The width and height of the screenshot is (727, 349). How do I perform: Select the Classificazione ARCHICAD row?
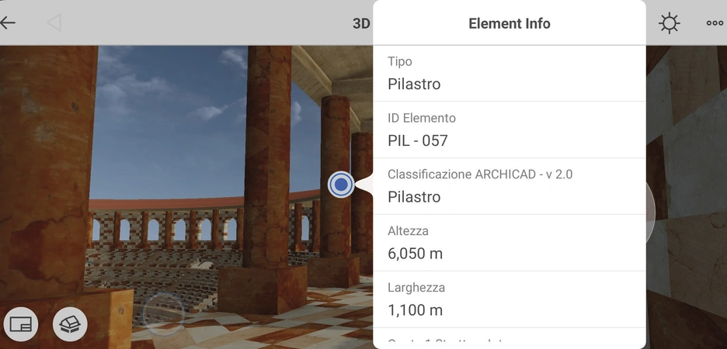coord(509,187)
